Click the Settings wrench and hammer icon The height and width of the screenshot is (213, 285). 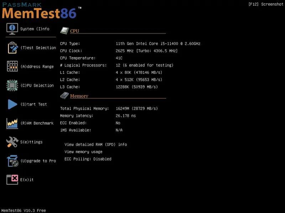point(12,142)
